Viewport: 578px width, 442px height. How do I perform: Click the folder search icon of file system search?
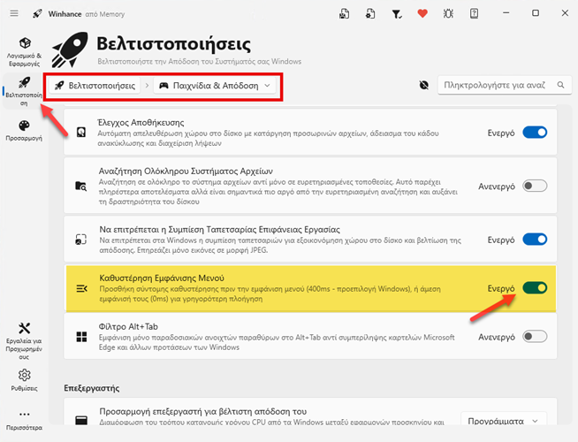click(x=81, y=186)
